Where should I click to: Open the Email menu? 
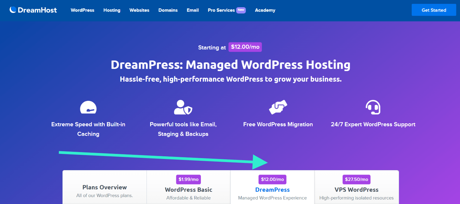pyautogui.click(x=193, y=10)
